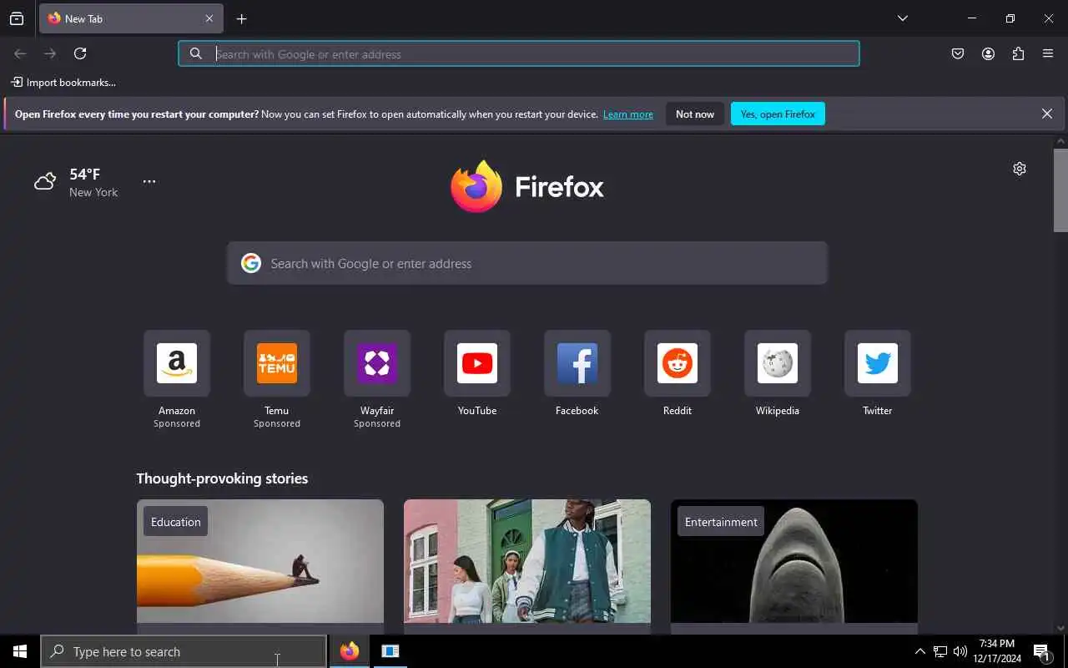Screen dimensions: 1068x668
Task: Click the page vertical scrollbar thumb
Action: [x=1060, y=190]
